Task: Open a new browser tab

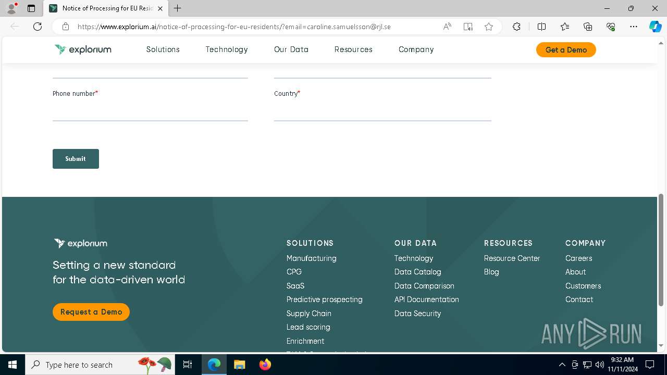Action: point(178,8)
